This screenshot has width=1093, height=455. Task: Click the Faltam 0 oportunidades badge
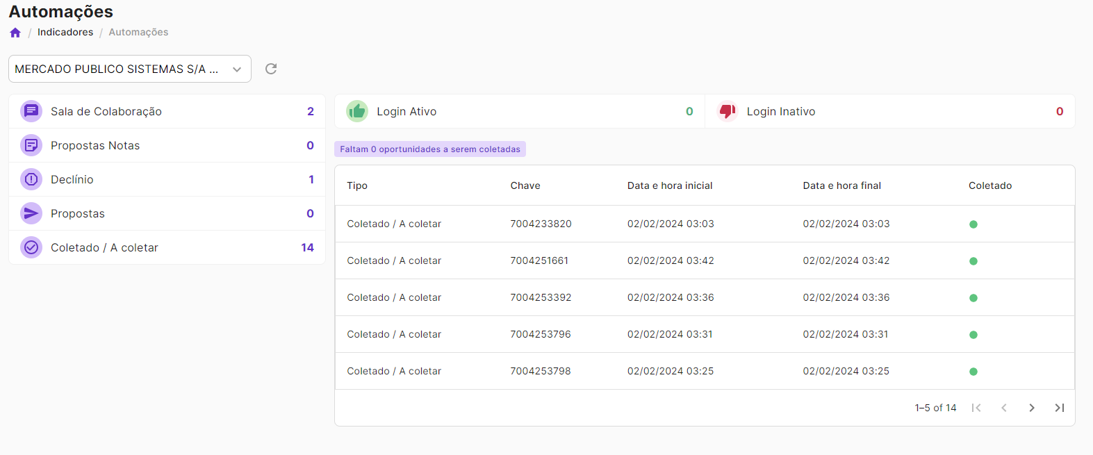coord(430,149)
